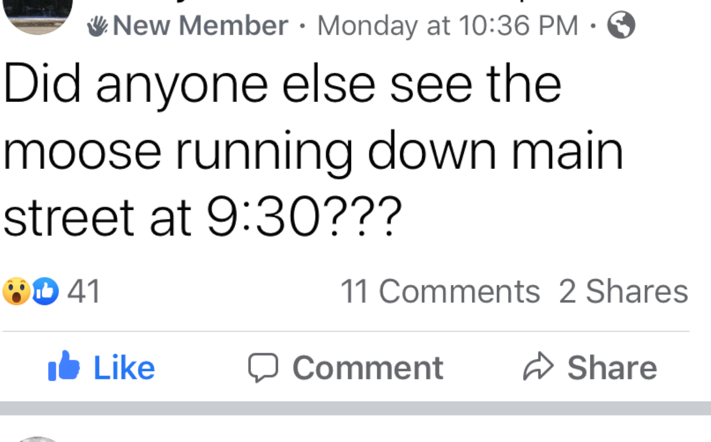
Task: Open the 2 Shares list
Action: 623,291
